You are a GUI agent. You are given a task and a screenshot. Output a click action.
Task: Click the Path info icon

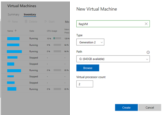tap(148, 52)
